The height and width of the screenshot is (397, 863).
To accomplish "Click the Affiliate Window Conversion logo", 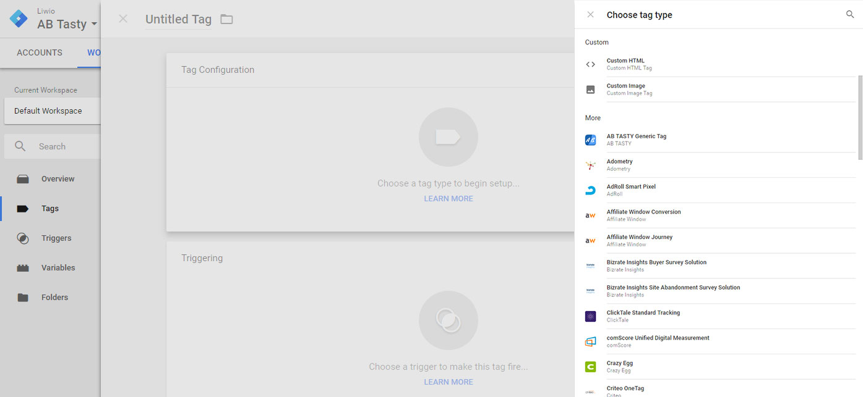I will (591, 215).
